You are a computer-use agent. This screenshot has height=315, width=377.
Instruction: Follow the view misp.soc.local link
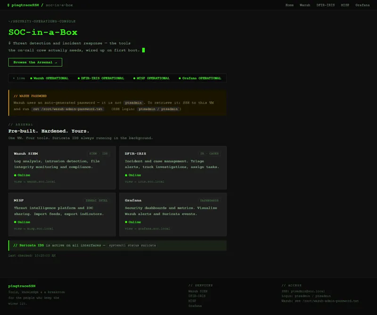coord(33,228)
